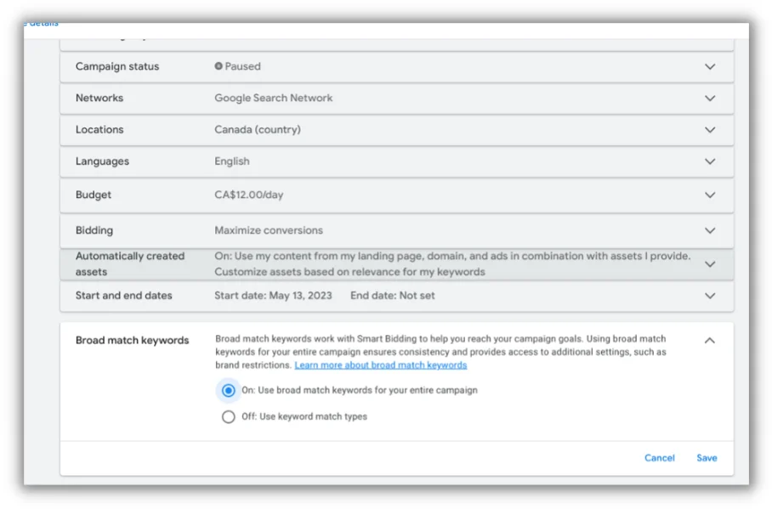Collapse the Broad match keywords section
Viewport: 772px width, 509px height.
709,340
